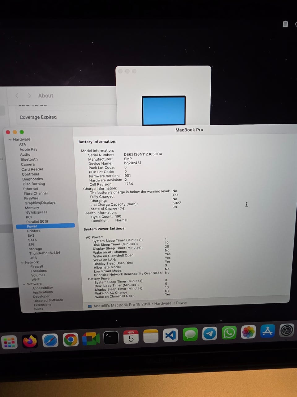Select Camera in the Hardware list

28,164
